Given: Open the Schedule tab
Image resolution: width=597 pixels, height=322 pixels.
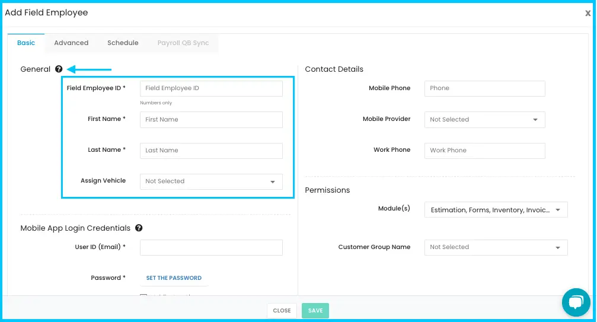Looking at the screenshot, I should coord(123,43).
